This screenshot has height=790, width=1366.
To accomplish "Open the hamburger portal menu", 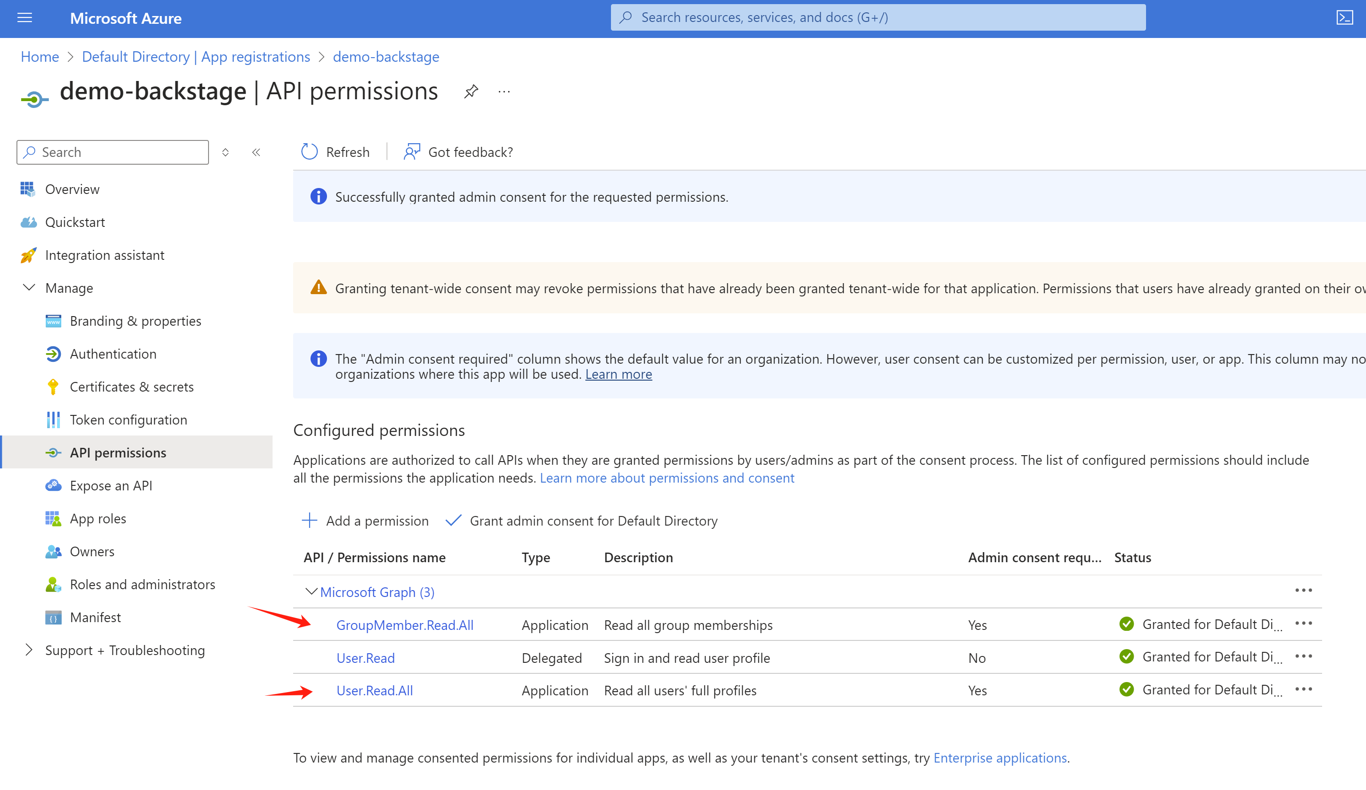I will point(25,18).
